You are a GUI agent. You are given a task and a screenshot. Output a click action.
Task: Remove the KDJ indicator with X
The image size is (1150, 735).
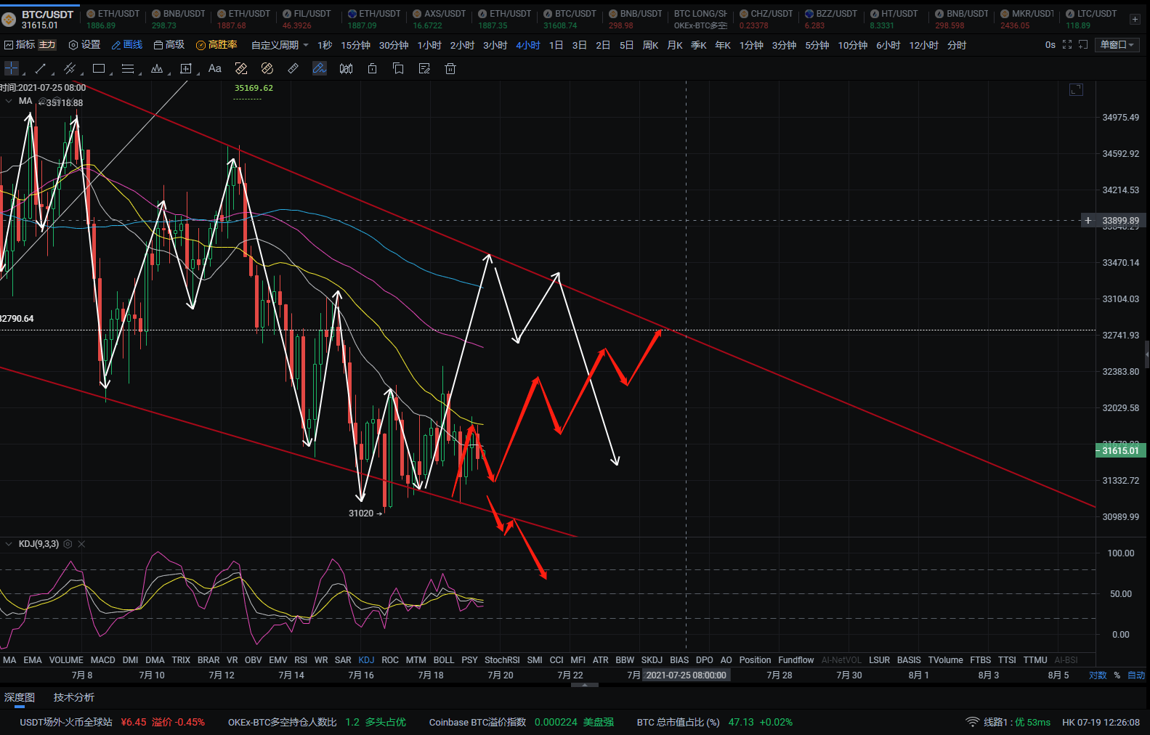[81, 544]
